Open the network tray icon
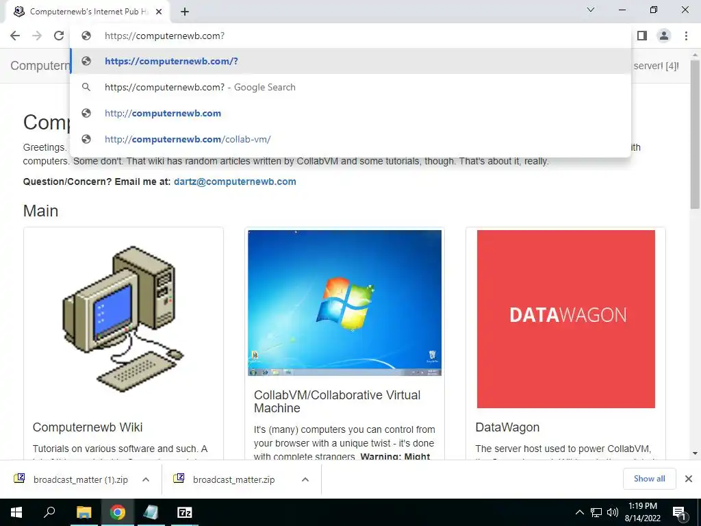The width and height of the screenshot is (701, 526). 596,512
